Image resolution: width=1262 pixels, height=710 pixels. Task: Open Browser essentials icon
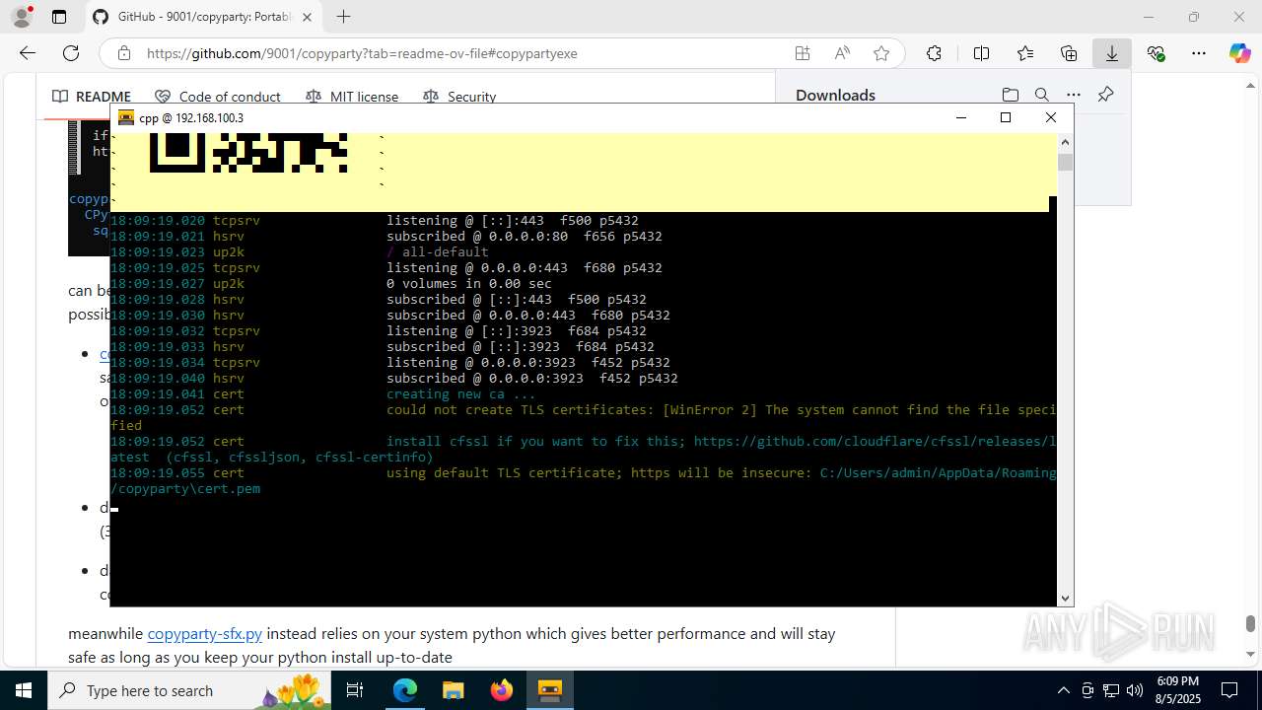click(1157, 53)
